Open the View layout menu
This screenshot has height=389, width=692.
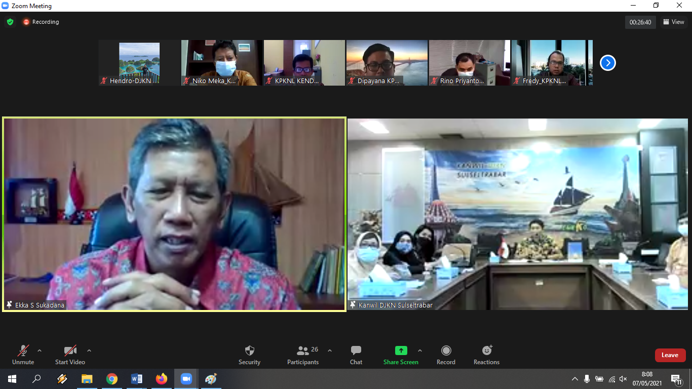tap(674, 22)
